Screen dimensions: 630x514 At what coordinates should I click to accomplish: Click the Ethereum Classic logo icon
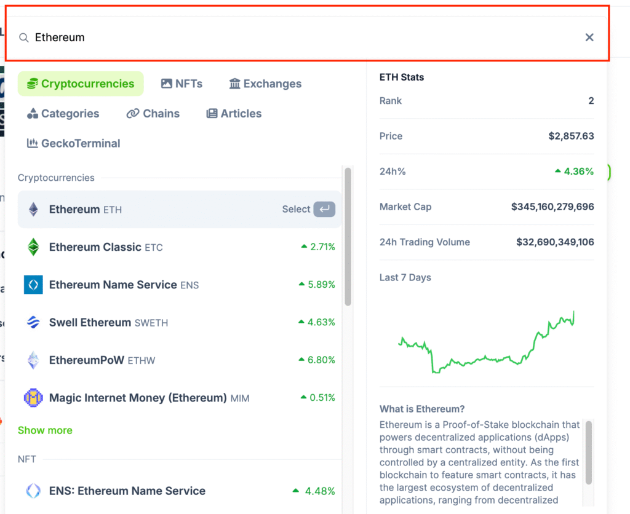[x=33, y=247]
